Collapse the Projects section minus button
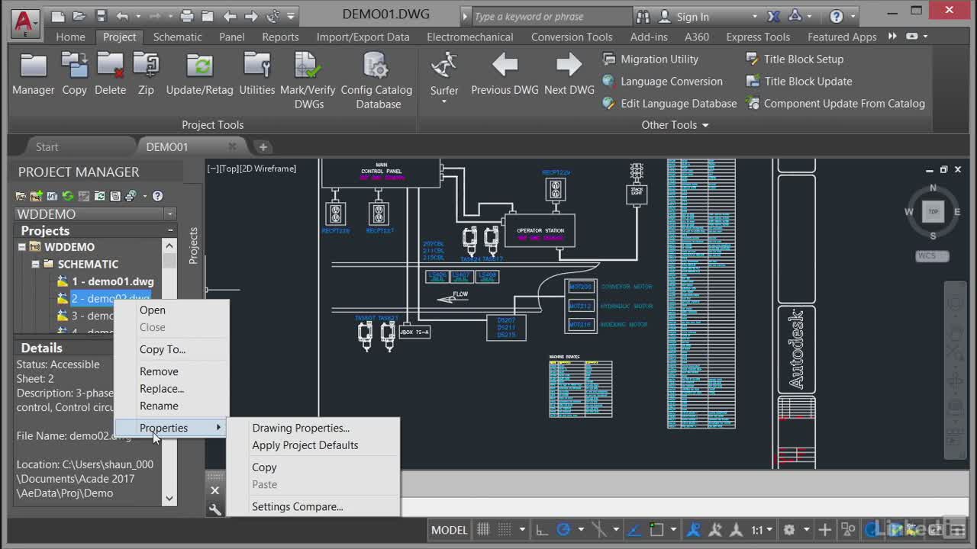 pyautogui.click(x=170, y=230)
